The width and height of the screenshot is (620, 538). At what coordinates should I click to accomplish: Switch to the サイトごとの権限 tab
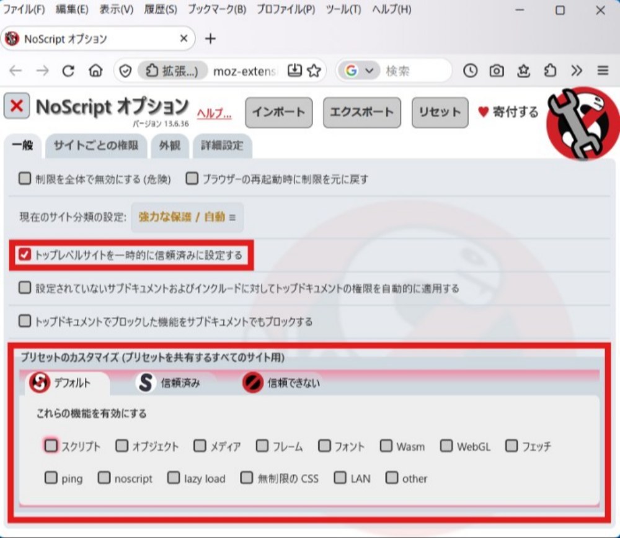tap(96, 146)
